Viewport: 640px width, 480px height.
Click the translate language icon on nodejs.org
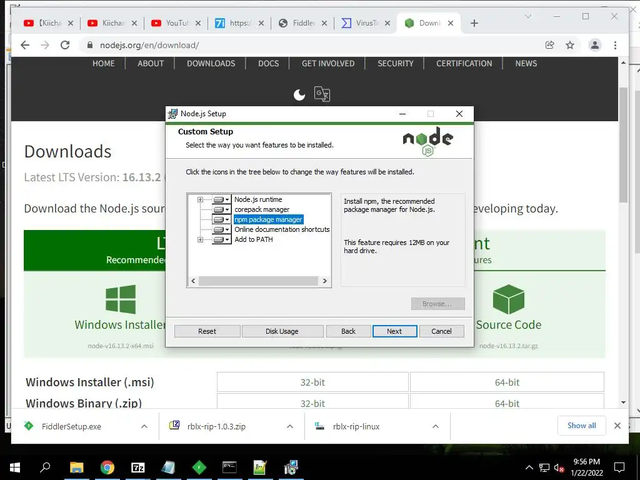[x=322, y=94]
